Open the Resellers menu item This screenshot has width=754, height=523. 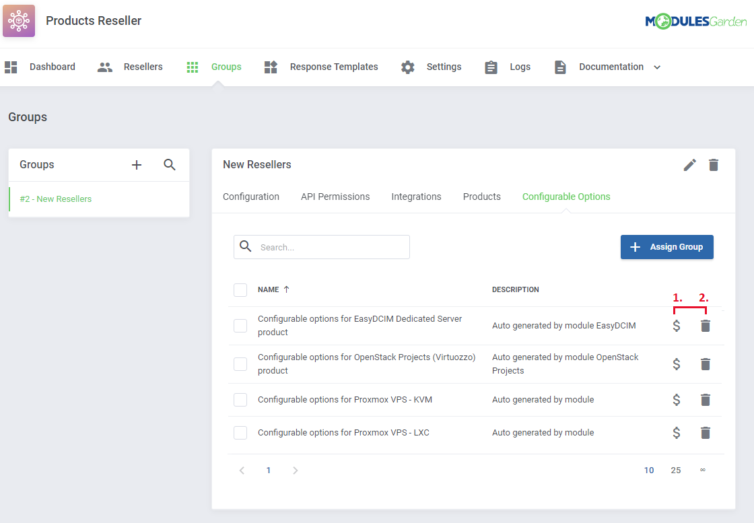130,67
